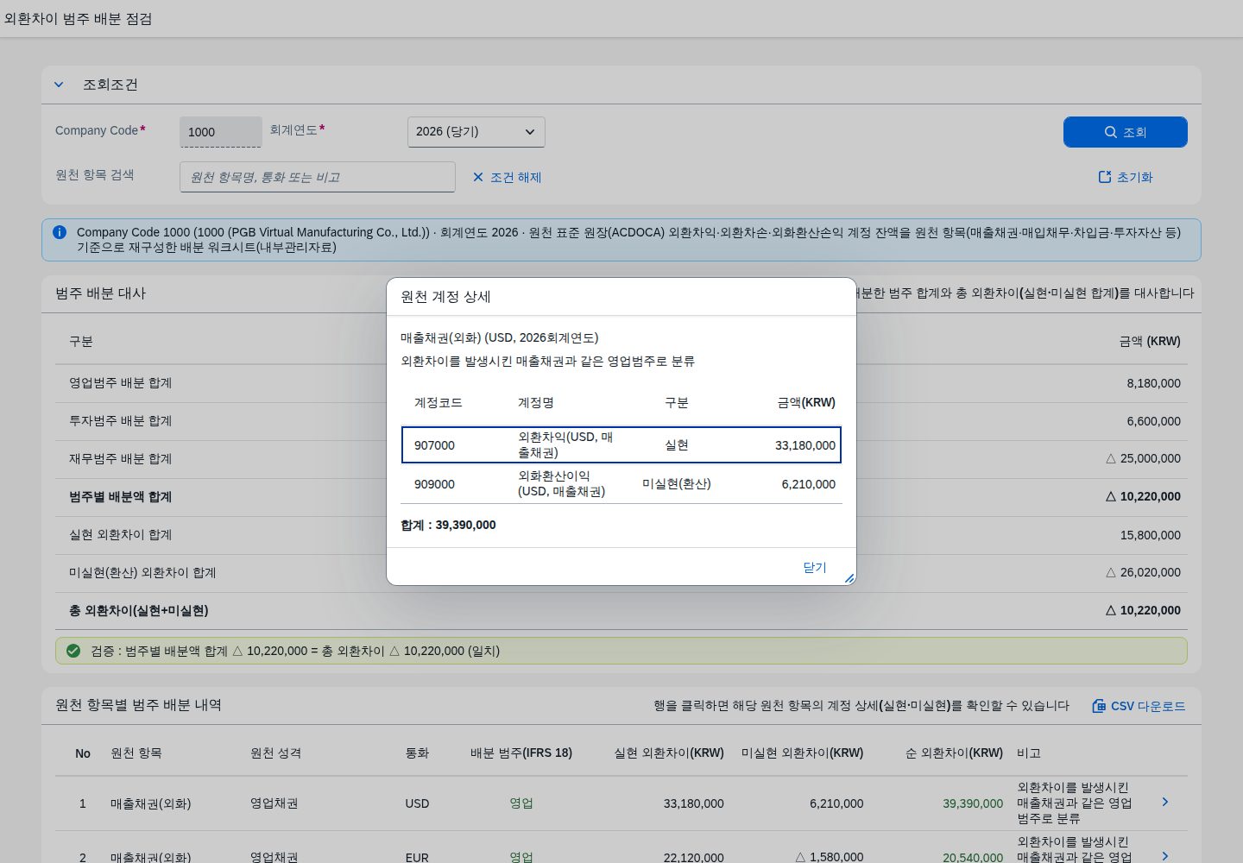Click the 배분 범주(IFRS 18) column header
The image size is (1243, 863).
click(x=521, y=753)
